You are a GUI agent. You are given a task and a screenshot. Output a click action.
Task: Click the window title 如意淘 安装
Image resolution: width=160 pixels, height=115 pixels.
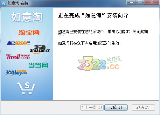(18, 3)
